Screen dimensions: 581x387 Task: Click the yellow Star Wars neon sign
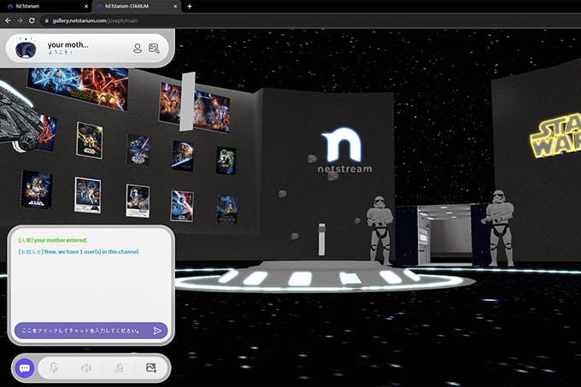(x=555, y=137)
